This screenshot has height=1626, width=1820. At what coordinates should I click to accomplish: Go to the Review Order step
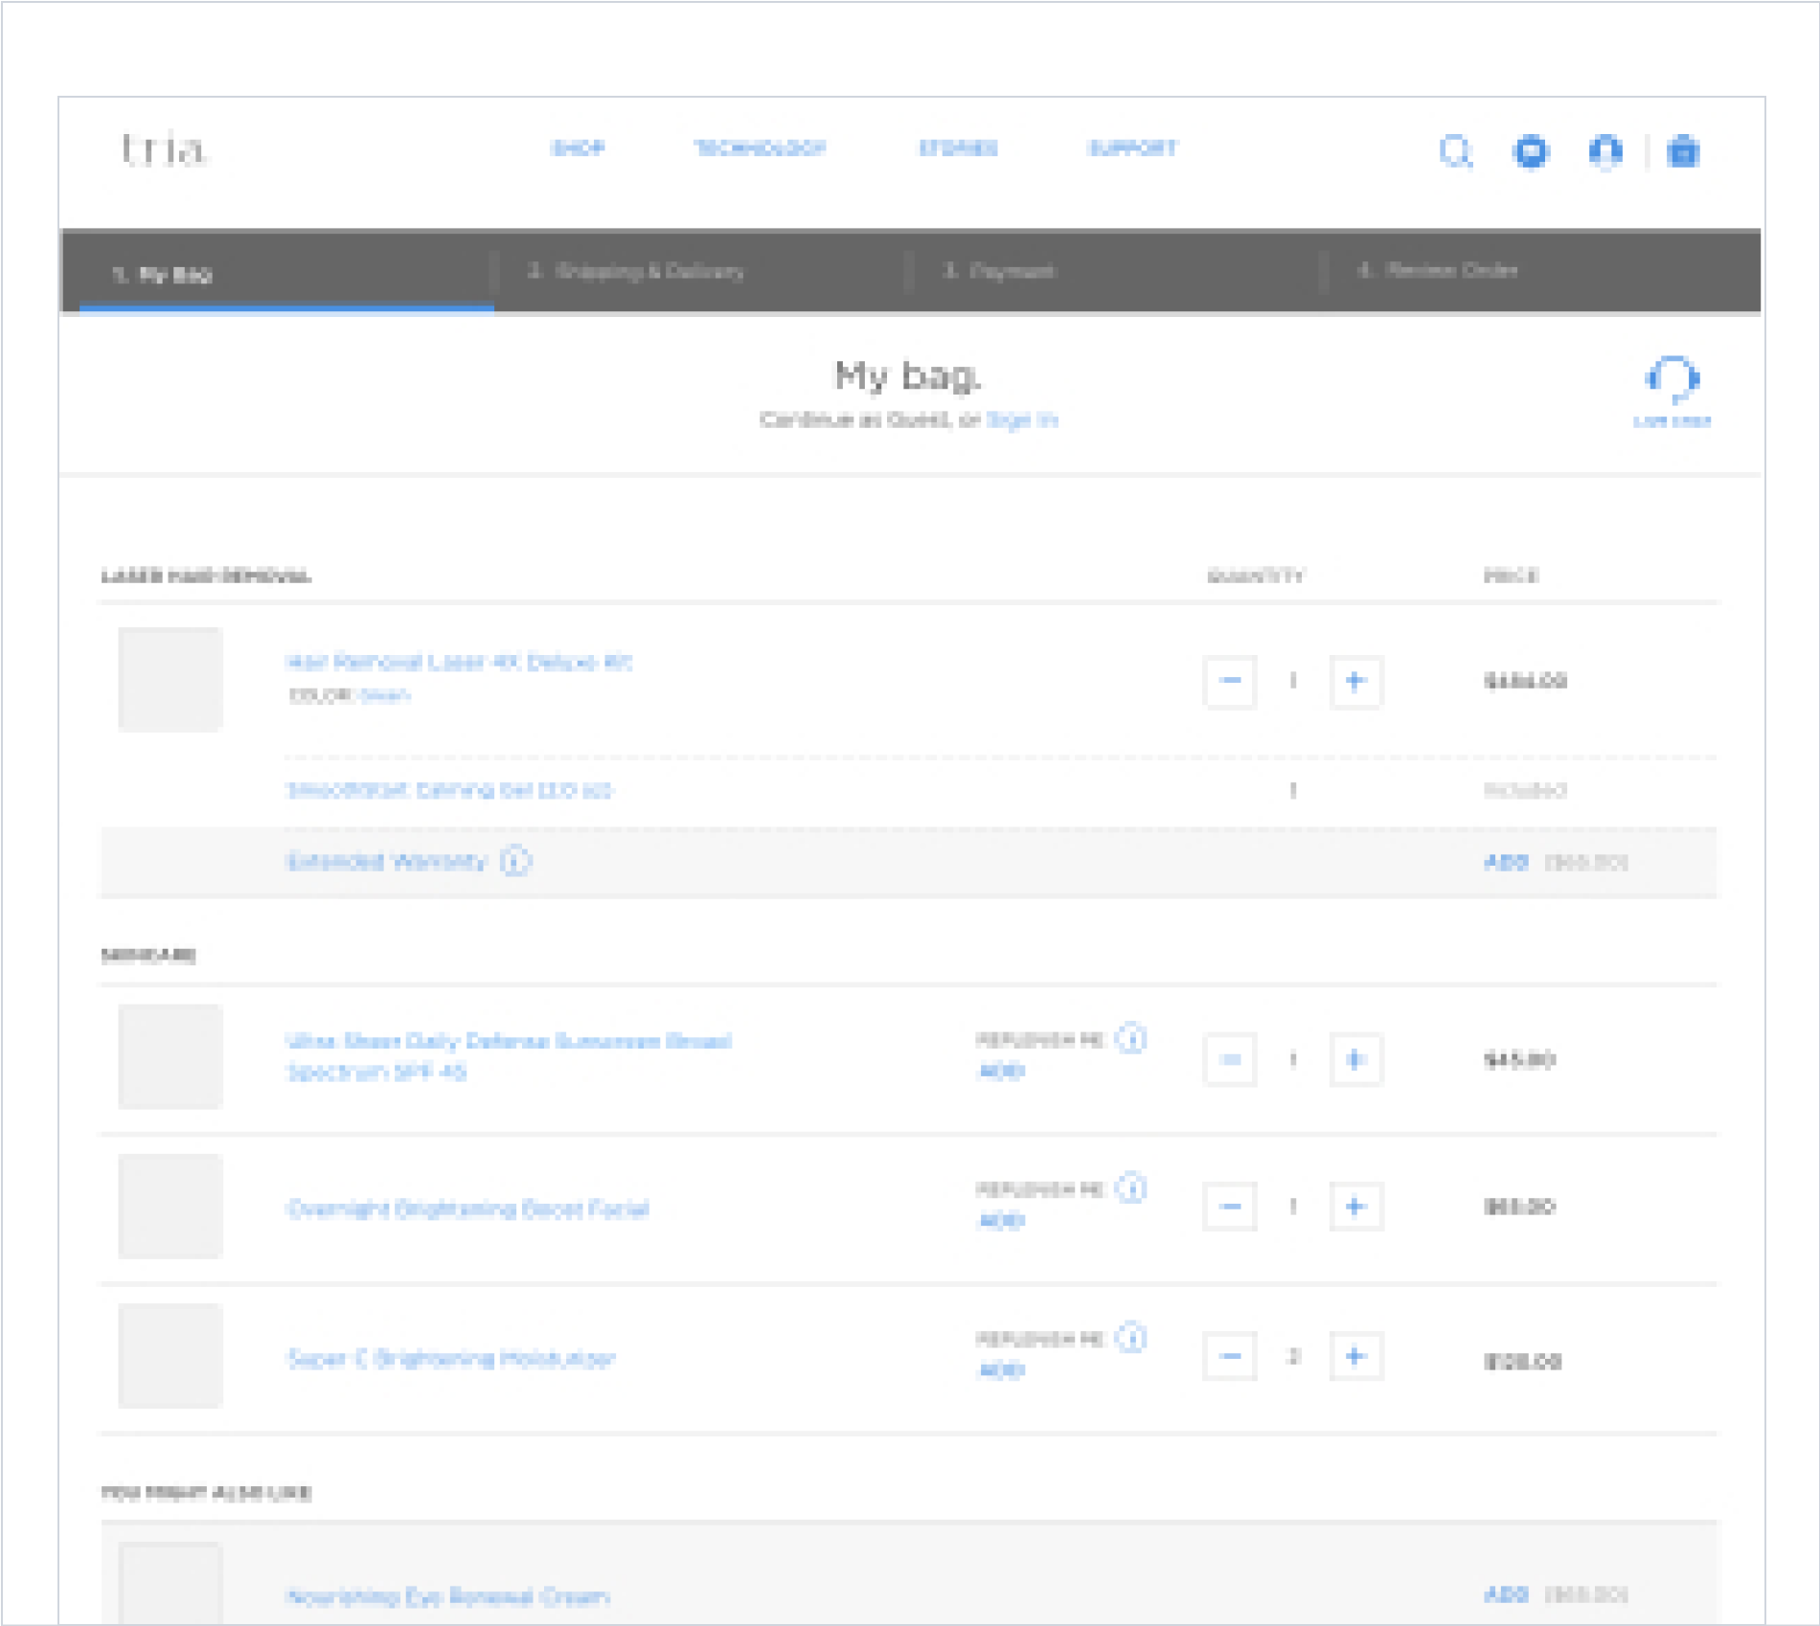click(1438, 271)
